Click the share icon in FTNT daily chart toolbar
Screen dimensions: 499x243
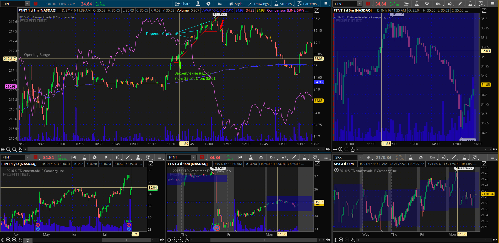click(74, 157)
